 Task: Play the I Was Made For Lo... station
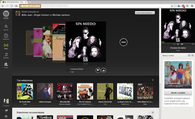[x=145, y=91]
